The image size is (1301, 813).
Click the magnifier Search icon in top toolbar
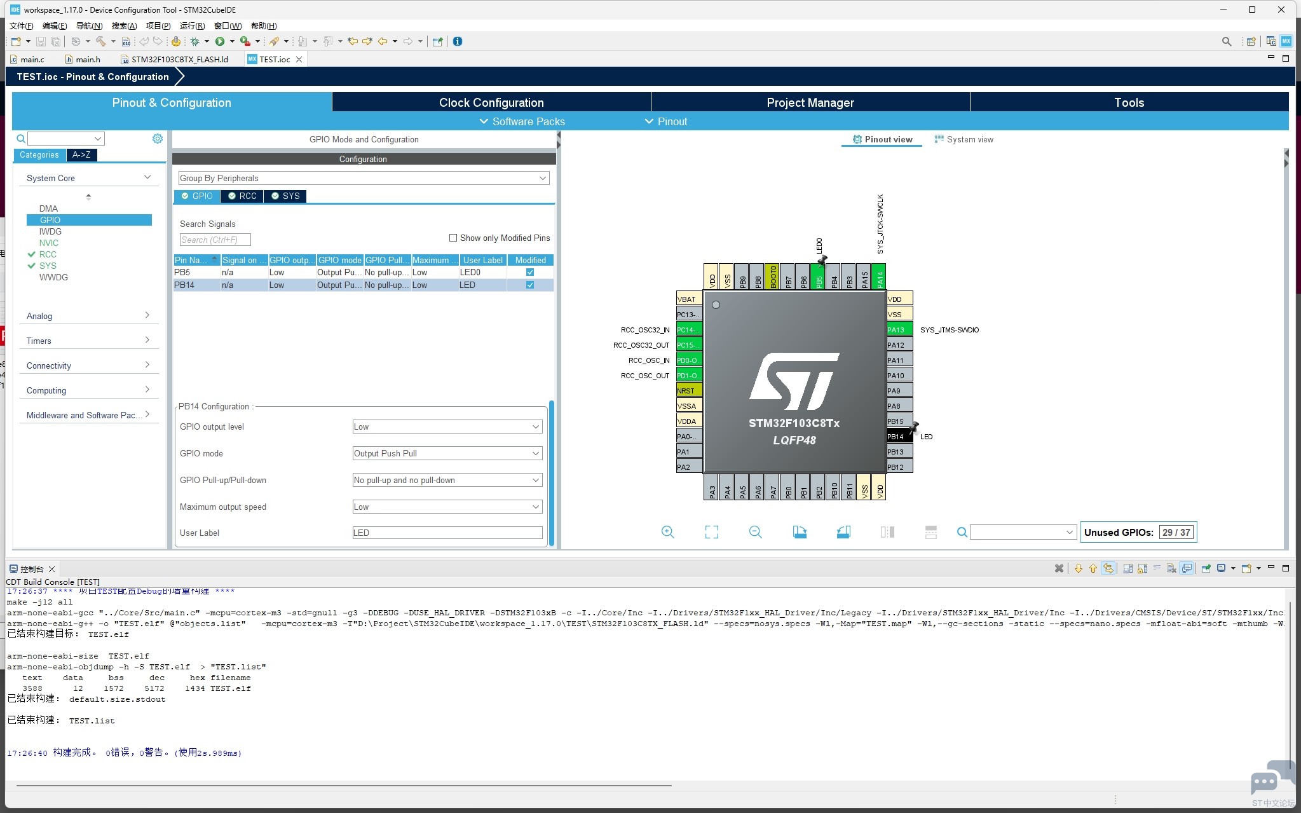pos(1227,41)
